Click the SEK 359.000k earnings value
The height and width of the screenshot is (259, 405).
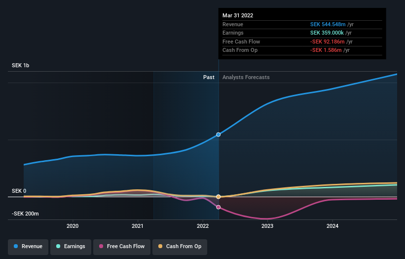point(327,33)
